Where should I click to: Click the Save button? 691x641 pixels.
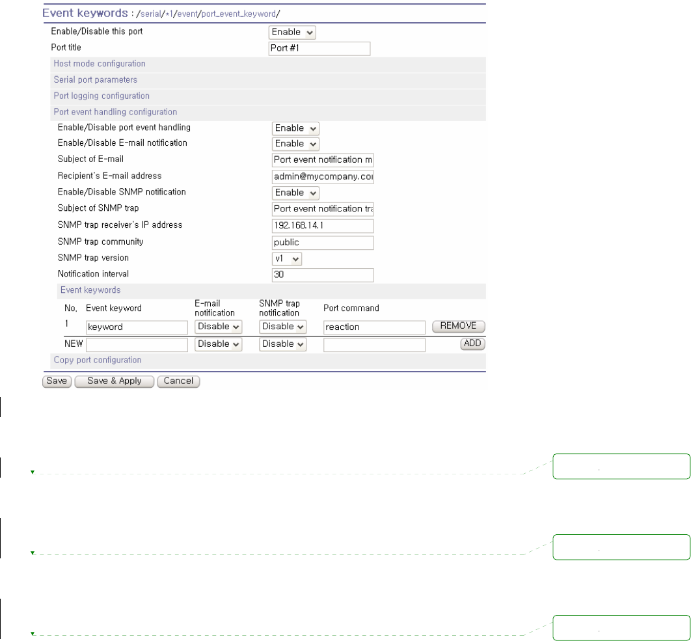coord(57,381)
